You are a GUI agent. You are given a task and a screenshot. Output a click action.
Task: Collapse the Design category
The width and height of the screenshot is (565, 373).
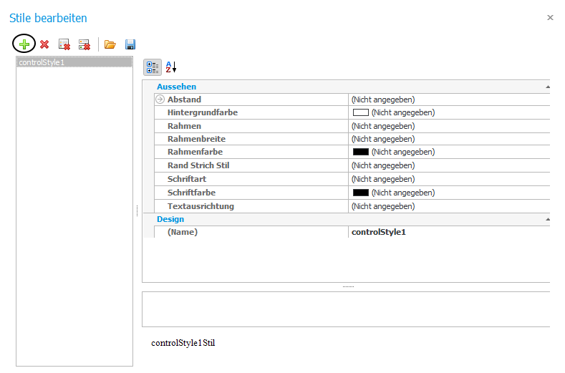(x=547, y=219)
